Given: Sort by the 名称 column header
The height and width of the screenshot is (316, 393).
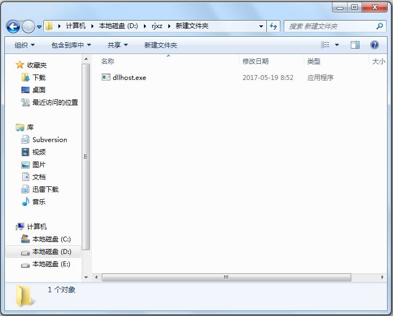Looking at the screenshot, I should pos(108,61).
